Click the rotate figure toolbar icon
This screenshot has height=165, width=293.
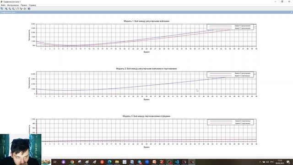pyautogui.click(x=2, y=9)
